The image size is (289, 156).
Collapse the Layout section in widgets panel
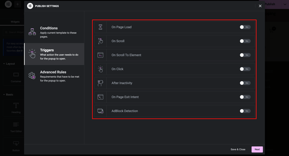click(9, 64)
